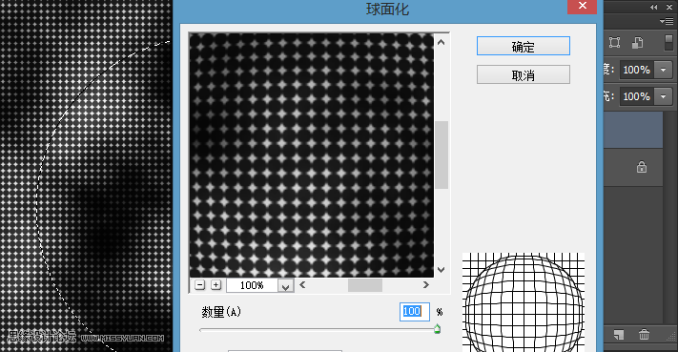Click the 数量 amount slider handle
678x352 pixels.
point(437,329)
